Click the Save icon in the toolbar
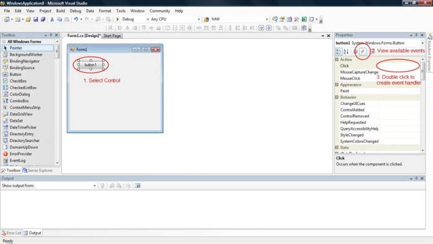Screen dimensions: 433x244 pyautogui.click(x=35, y=19)
